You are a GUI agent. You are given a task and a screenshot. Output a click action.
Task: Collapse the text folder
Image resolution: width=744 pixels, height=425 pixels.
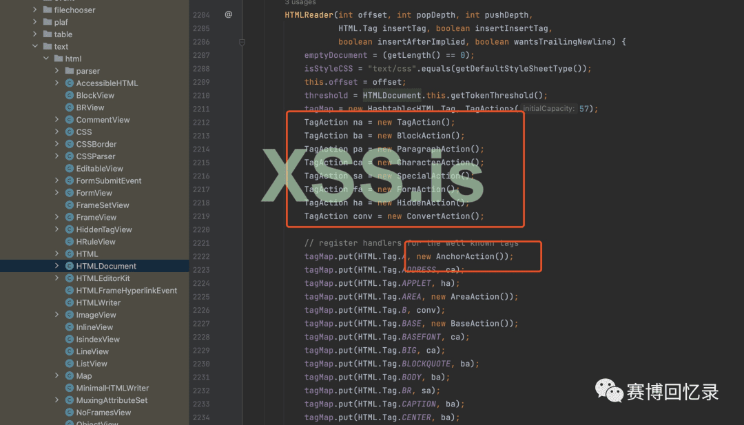pos(34,46)
